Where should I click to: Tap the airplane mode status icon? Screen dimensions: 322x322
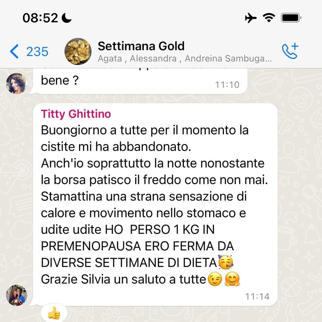pyautogui.click(x=251, y=18)
